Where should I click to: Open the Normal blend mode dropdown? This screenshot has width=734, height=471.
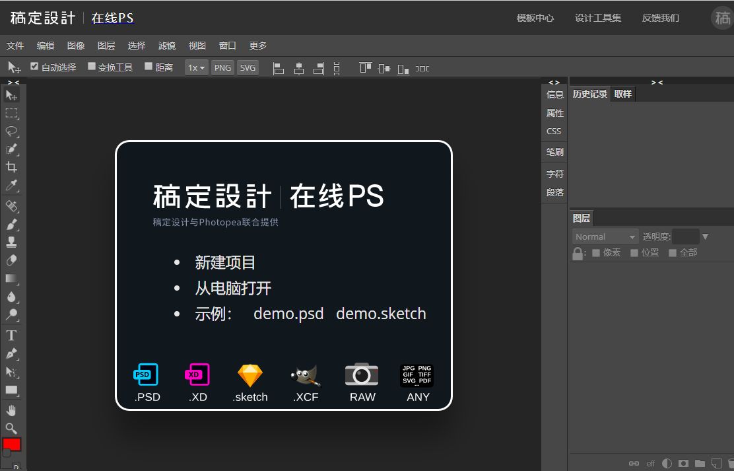[x=605, y=236]
